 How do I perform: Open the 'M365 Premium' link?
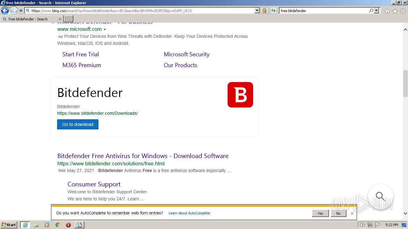pyautogui.click(x=82, y=65)
